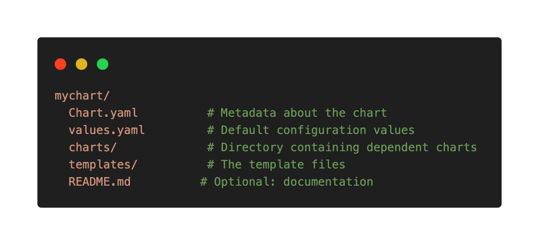
Task: Click the comment 'Default configuration values'
Action: 317,130
